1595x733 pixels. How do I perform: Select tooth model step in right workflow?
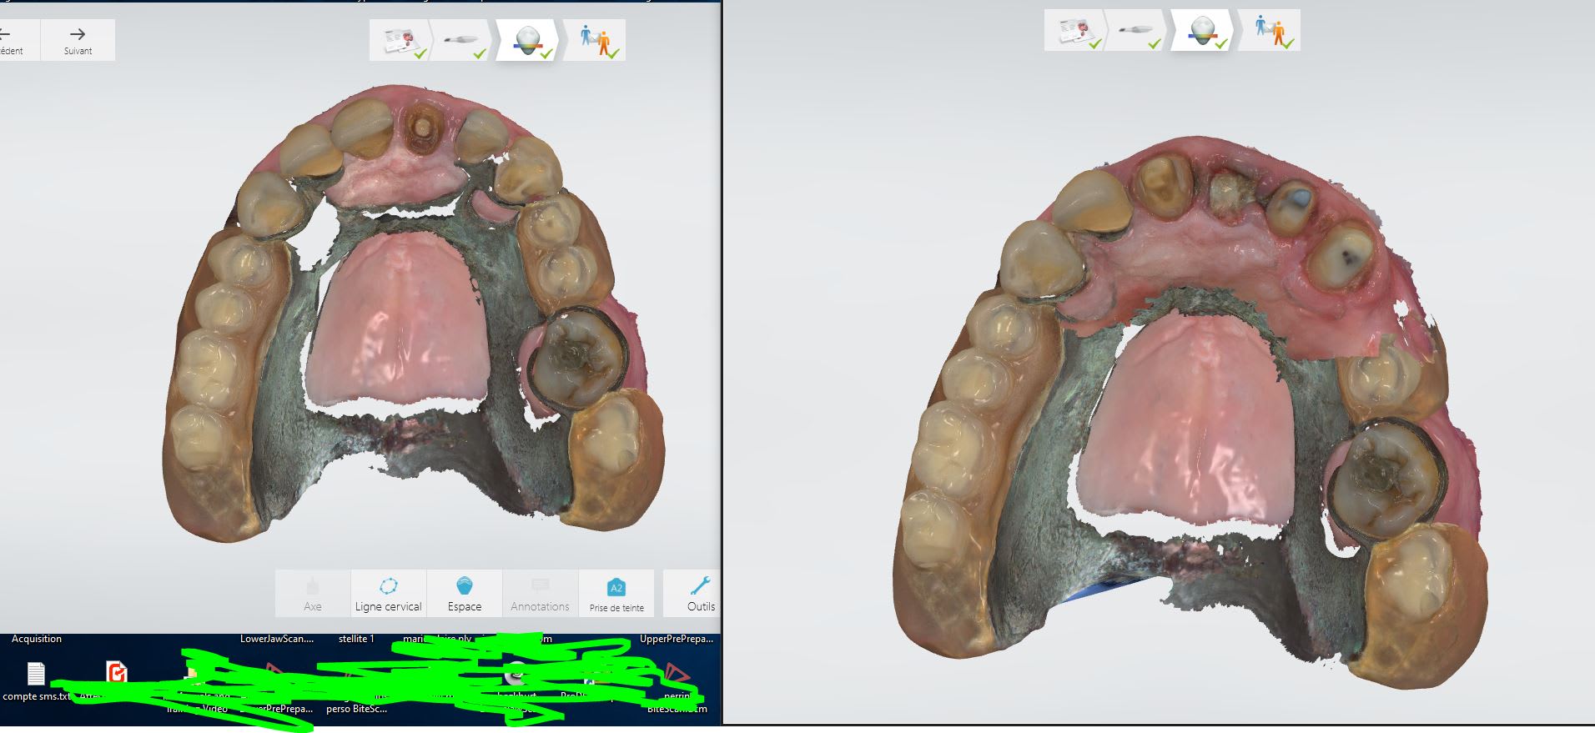[x=1202, y=31]
